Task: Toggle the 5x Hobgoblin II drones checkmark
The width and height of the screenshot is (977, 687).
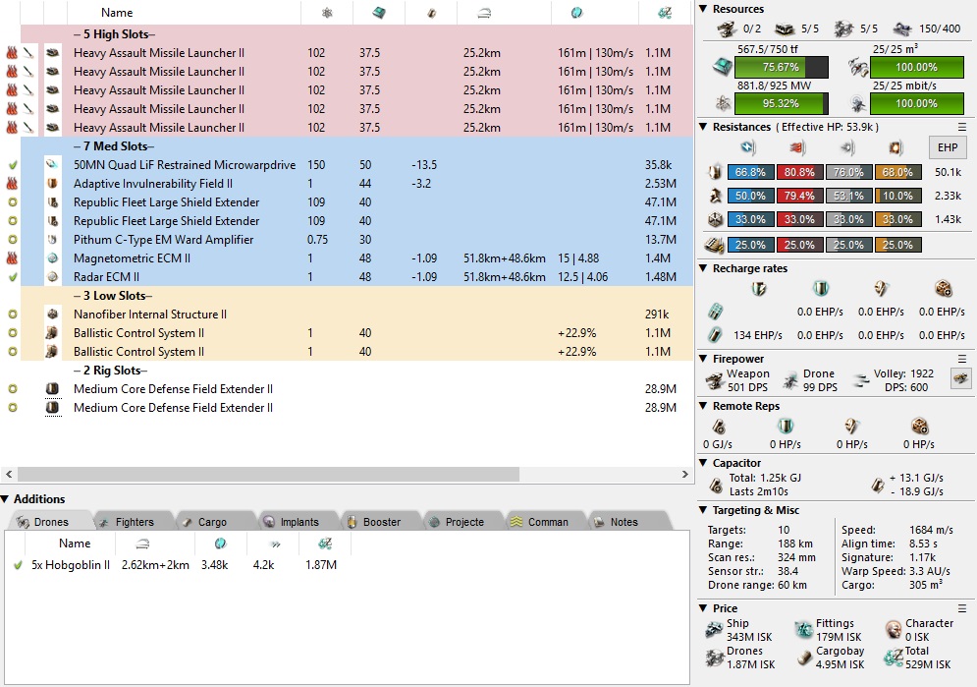Action: 18,565
